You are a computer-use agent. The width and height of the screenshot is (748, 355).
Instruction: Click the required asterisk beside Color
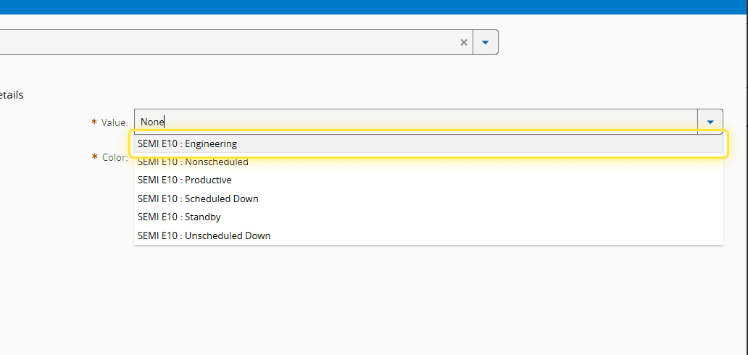pyautogui.click(x=94, y=156)
